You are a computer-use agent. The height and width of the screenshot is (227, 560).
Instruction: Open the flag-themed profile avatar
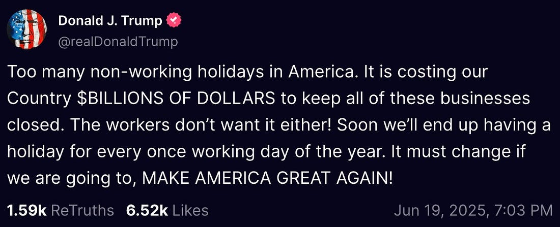(x=27, y=31)
